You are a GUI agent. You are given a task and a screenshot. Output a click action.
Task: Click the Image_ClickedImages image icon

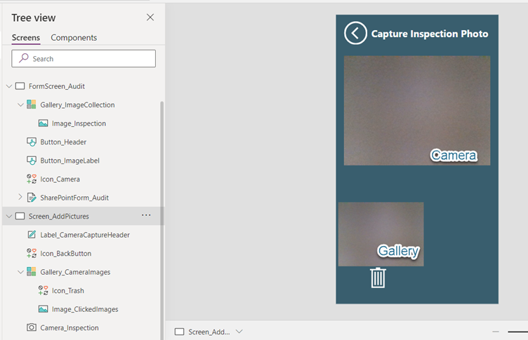[x=43, y=309]
